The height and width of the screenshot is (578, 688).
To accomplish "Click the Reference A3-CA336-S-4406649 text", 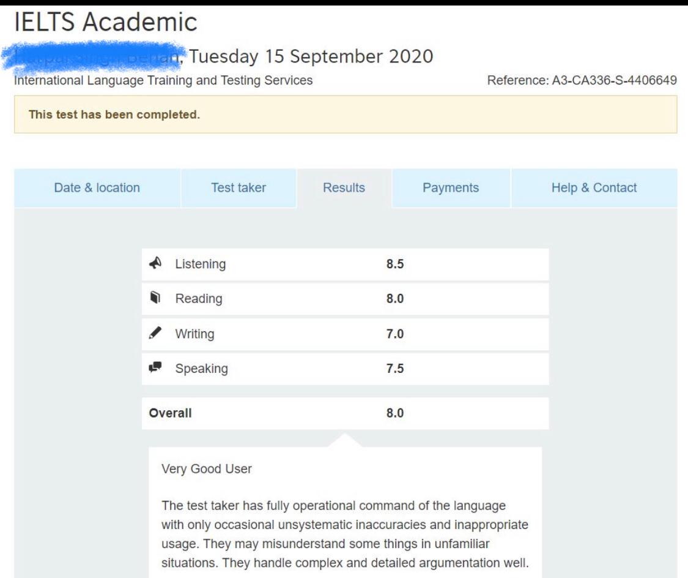I will [x=582, y=80].
